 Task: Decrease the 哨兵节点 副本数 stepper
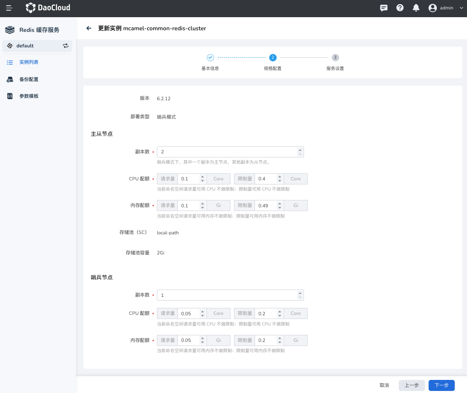300,297
